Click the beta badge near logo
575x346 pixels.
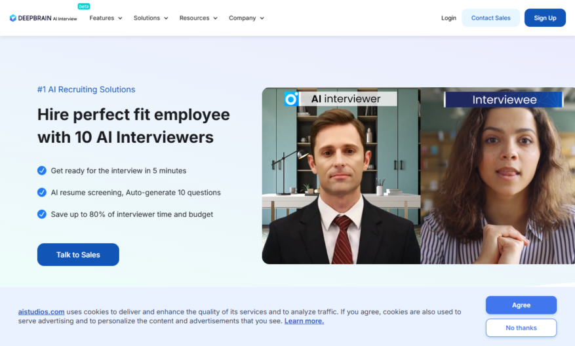tap(84, 7)
